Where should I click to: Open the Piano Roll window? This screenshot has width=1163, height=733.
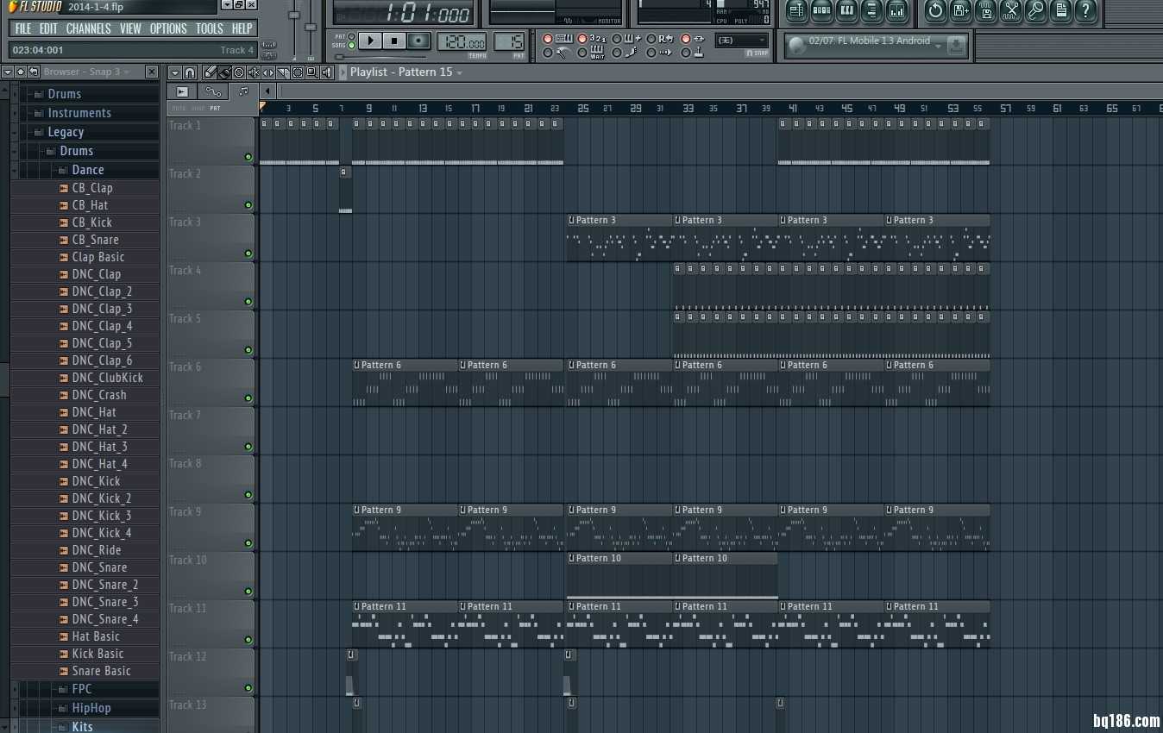pos(847,11)
